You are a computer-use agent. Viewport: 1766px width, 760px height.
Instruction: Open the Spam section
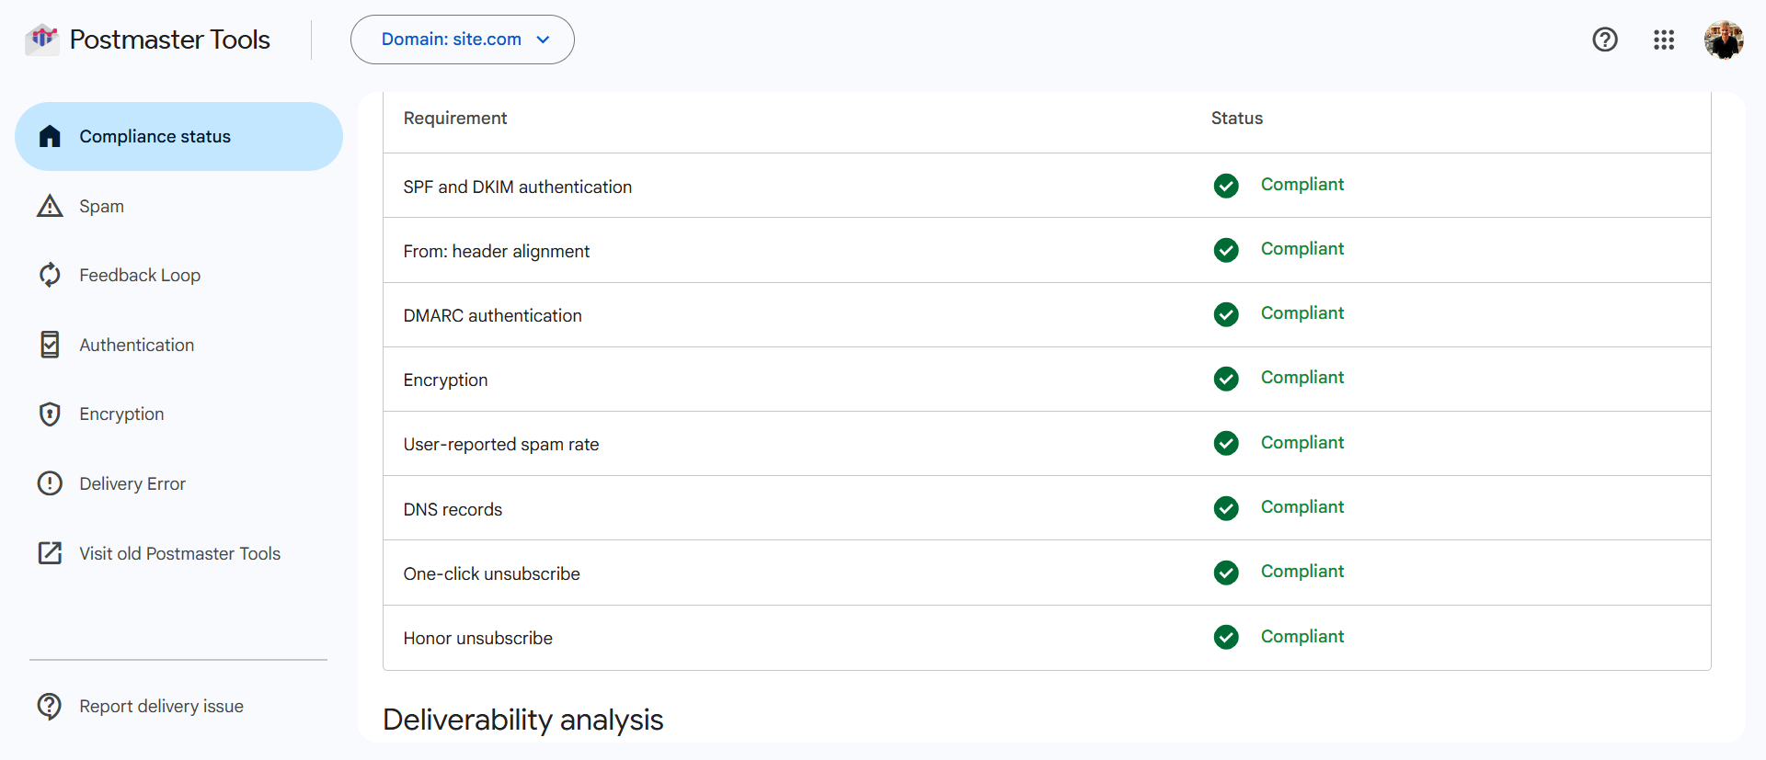coord(178,206)
